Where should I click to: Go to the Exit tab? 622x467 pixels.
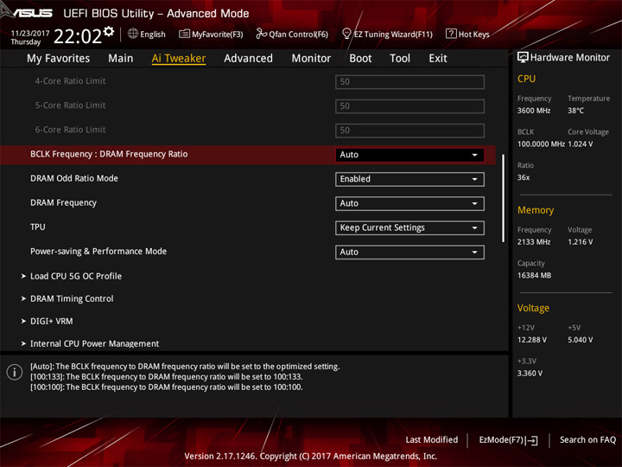click(x=438, y=59)
